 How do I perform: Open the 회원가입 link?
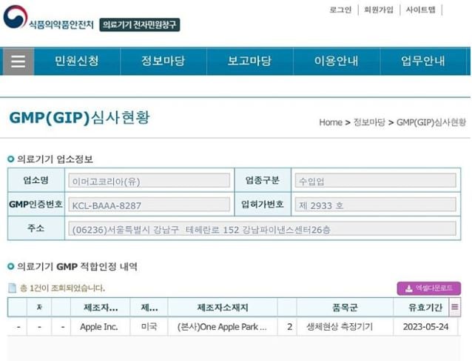379,10
